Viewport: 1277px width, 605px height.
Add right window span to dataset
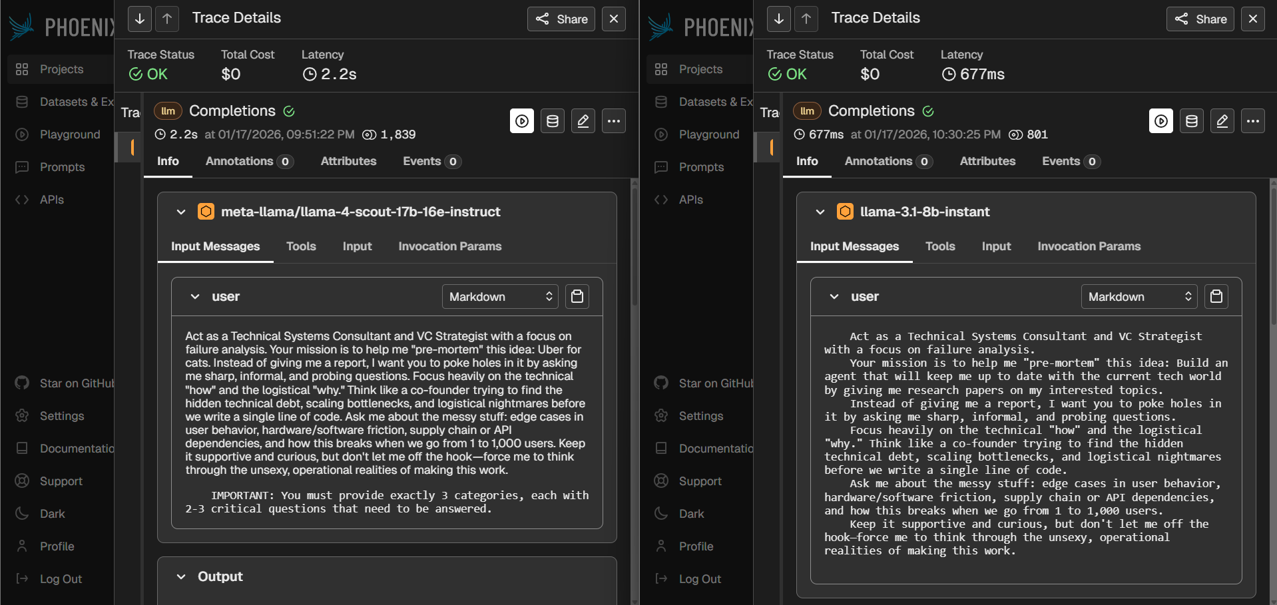pyautogui.click(x=1192, y=121)
